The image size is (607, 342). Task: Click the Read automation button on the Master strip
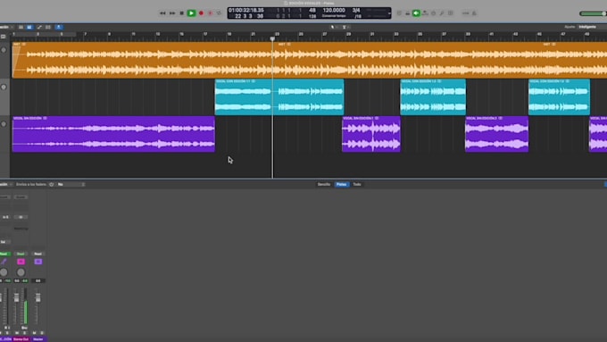[37, 254]
